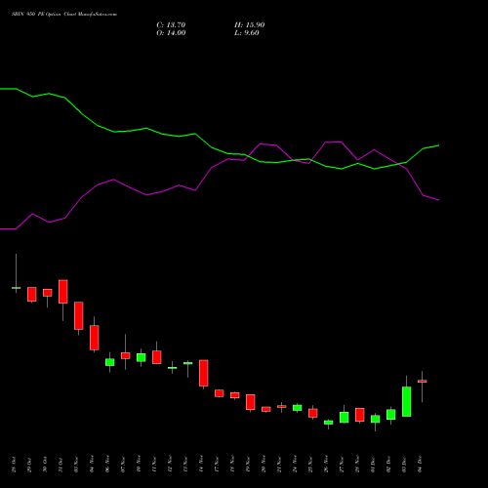
Task: Select the small green candle above 26 Nov
Action: pos(329,423)
